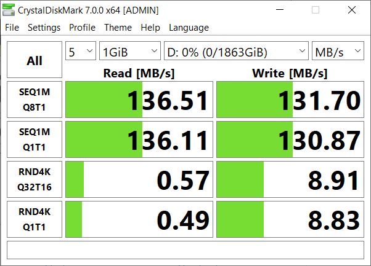The height and width of the screenshot is (266, 371).
Task: Select the 130.87 write result
Action: (290, 139)
